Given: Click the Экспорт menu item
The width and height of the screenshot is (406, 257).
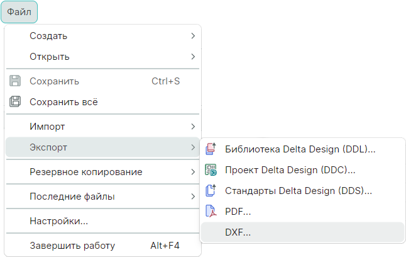Looking at the screenshot, I should 49,147.
